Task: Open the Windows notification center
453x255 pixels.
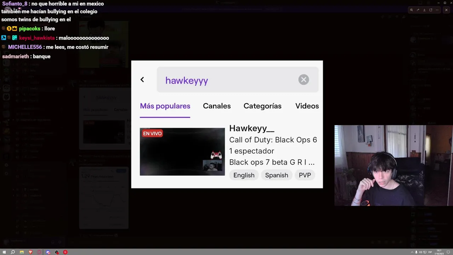Action: coord(449,252)
